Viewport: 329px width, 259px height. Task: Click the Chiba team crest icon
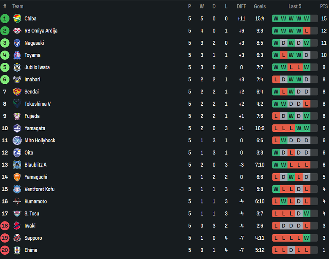click(17, 19)
